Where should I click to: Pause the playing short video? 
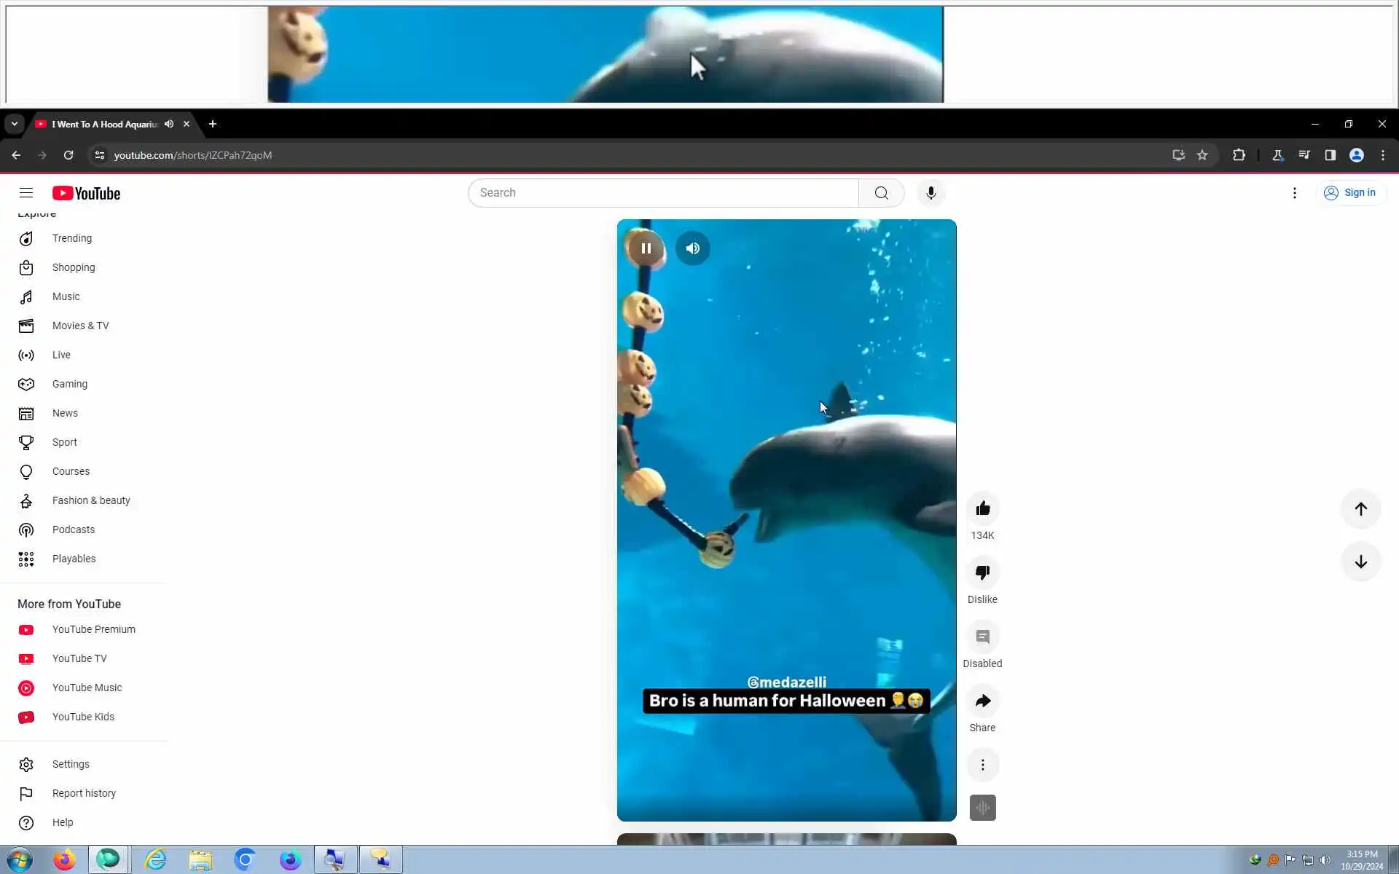(x=646, y=248)
